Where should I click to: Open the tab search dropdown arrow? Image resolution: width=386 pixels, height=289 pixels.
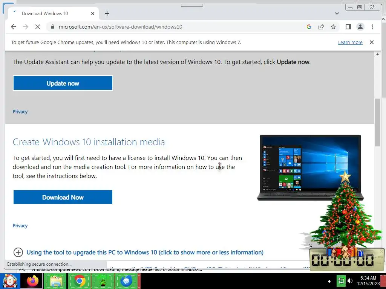click(337, 14)
